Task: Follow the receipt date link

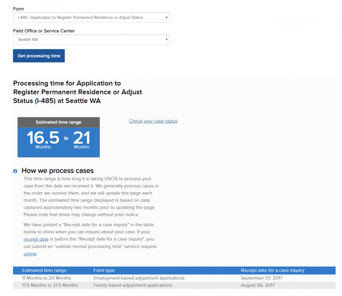Action: (36, 239)
